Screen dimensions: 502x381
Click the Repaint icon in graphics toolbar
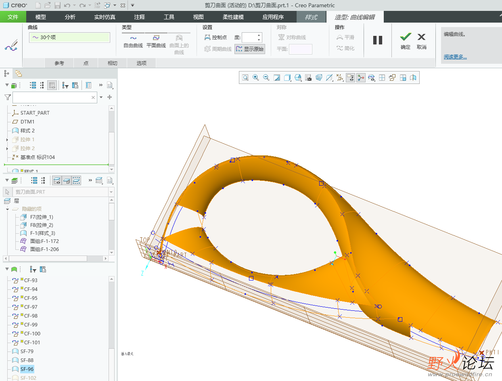coord(277,78)
